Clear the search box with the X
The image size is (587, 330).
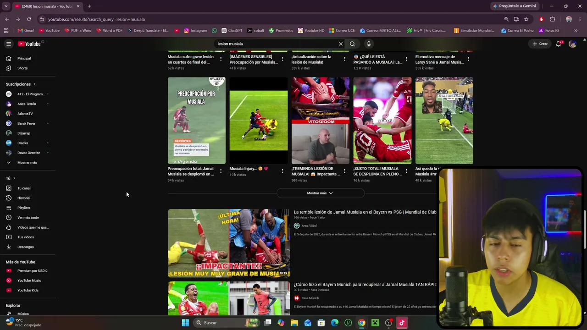(x=341, y=44)
